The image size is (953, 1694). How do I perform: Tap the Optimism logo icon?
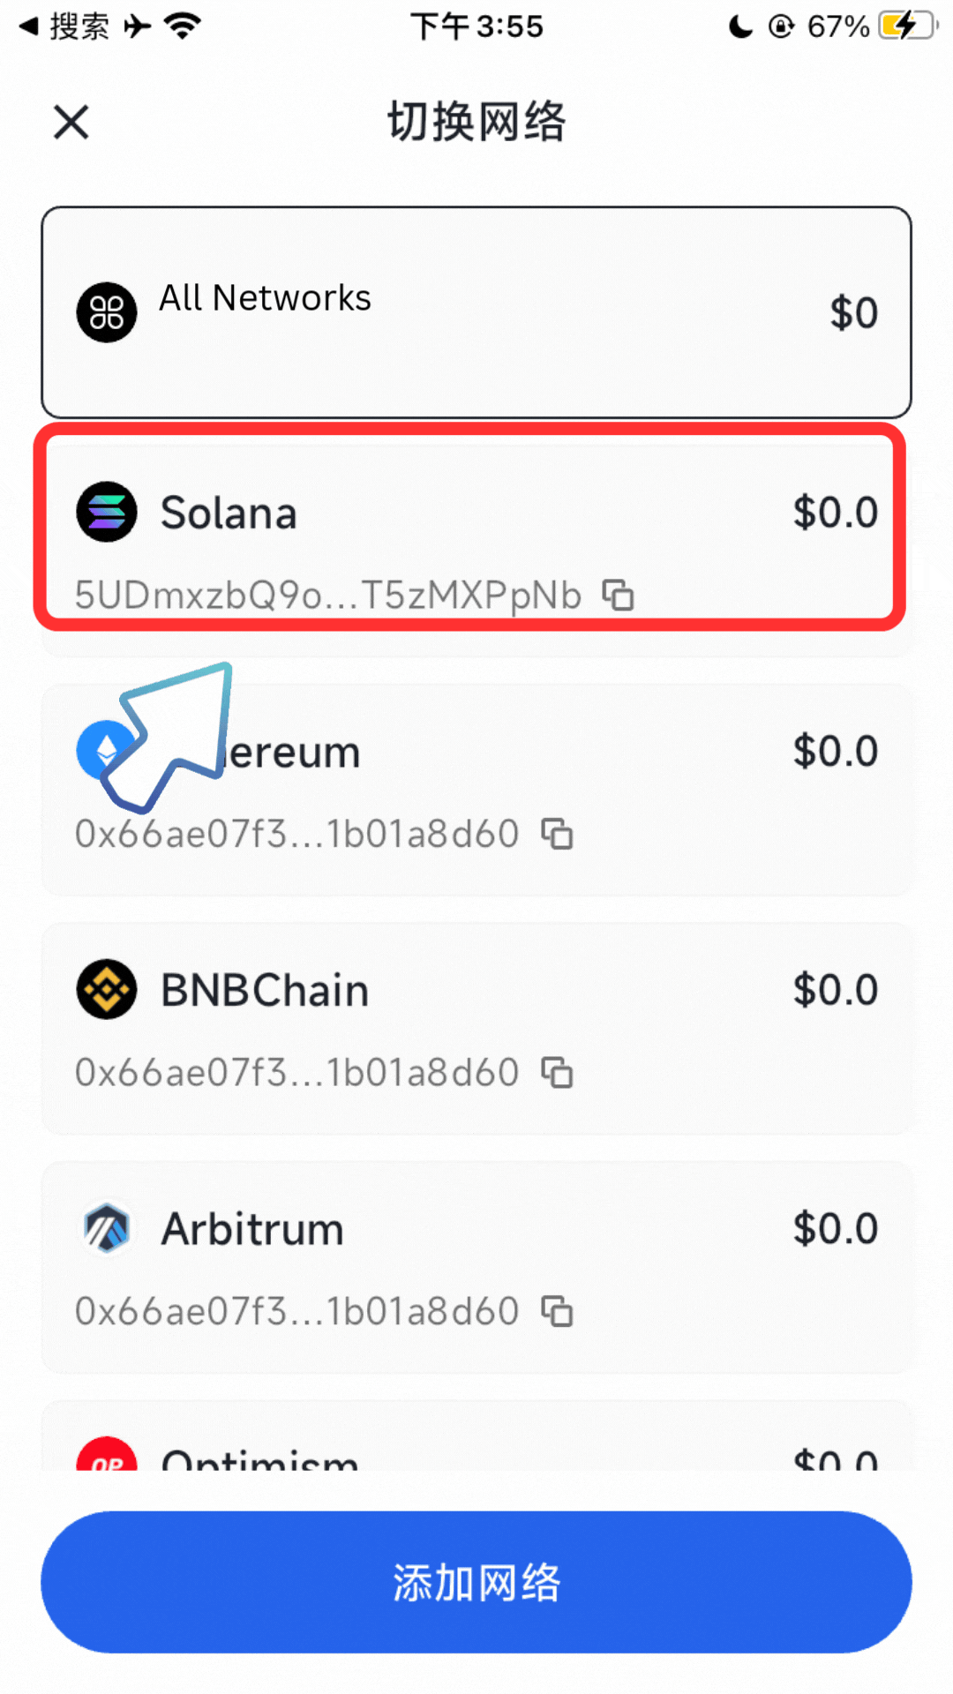pyautogui.click(x=107, y=1456)
